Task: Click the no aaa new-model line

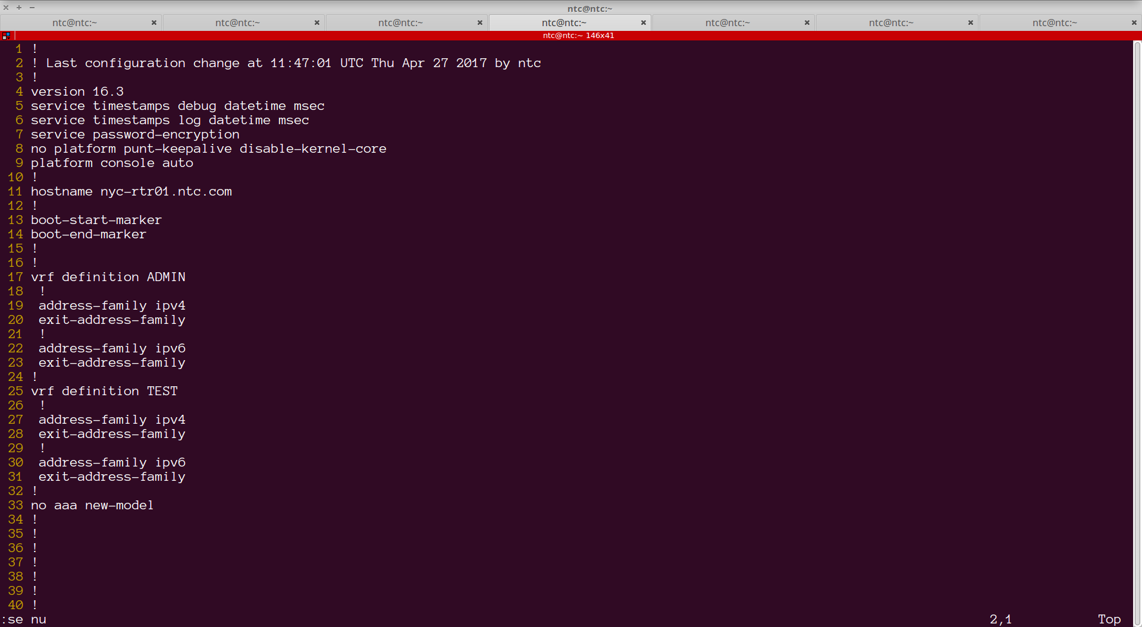Action: 92,505
